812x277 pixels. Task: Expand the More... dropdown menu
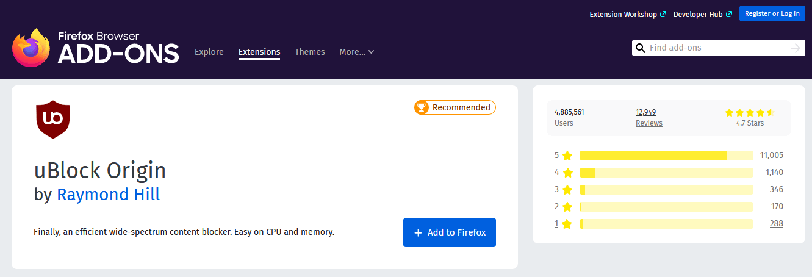(357, 52)
